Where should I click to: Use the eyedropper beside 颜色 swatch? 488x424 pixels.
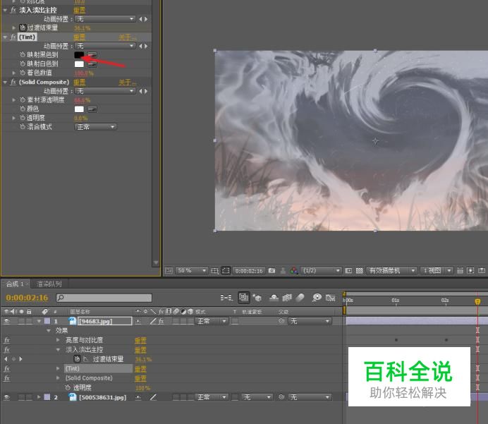coord(92,109)
